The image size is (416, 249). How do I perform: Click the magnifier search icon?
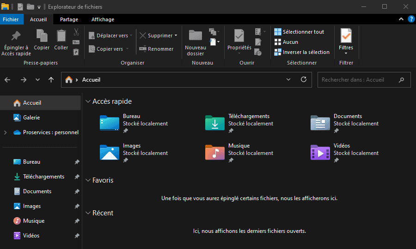coord(401,80)
